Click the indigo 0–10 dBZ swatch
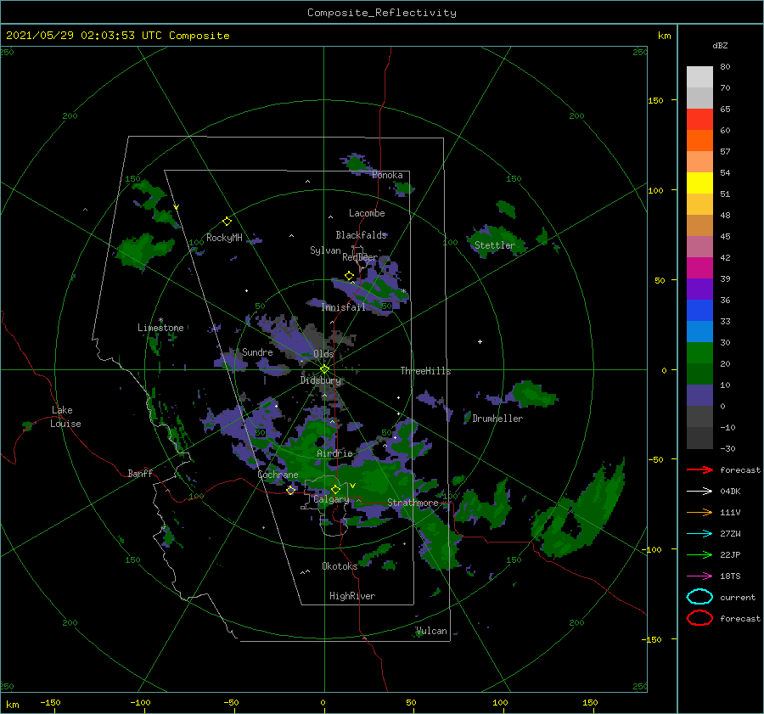Viewport: 764px width, 714px height. coord(699,396)
